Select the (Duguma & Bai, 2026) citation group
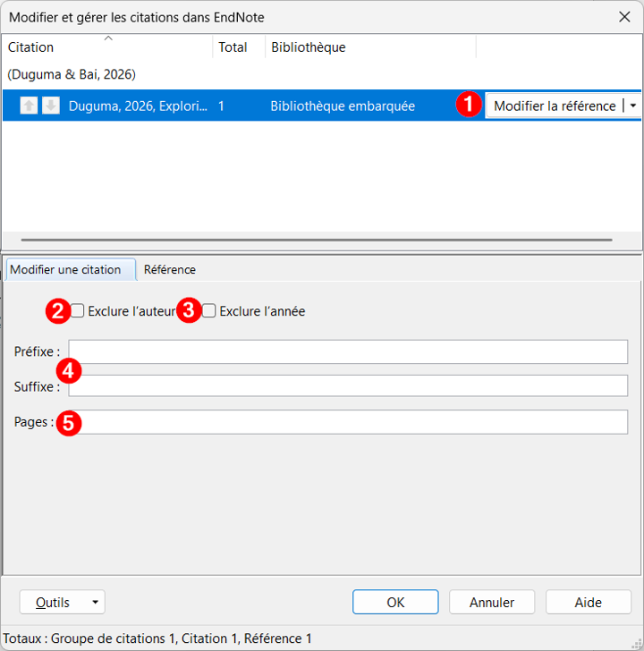644x651 pixels. pyautogui.click(x=72, y=74)
